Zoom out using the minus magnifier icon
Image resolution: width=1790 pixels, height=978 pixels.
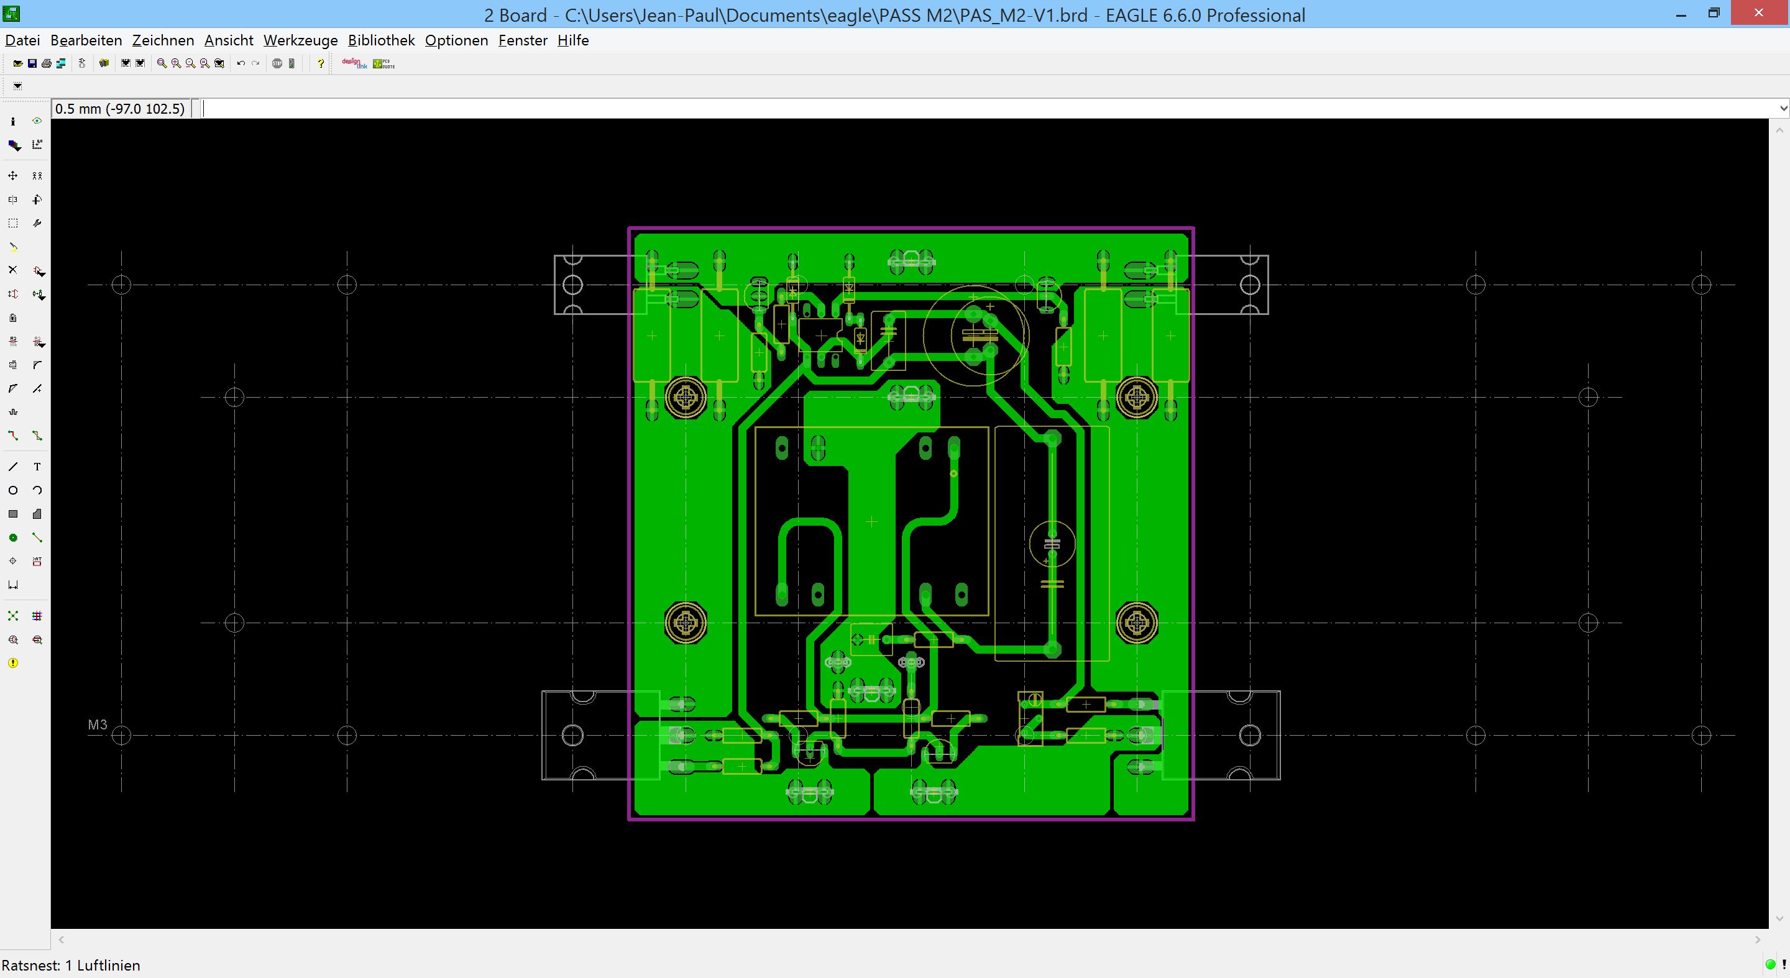point(190,63)
